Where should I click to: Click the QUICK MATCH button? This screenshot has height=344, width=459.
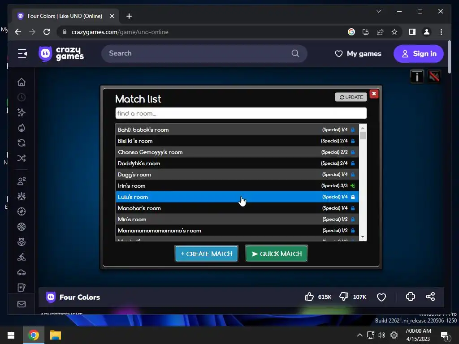click(277, 254)
